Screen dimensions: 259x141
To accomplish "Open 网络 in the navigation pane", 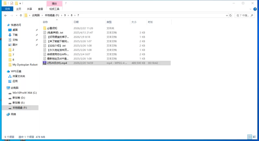I will click(x=13, y=114).
